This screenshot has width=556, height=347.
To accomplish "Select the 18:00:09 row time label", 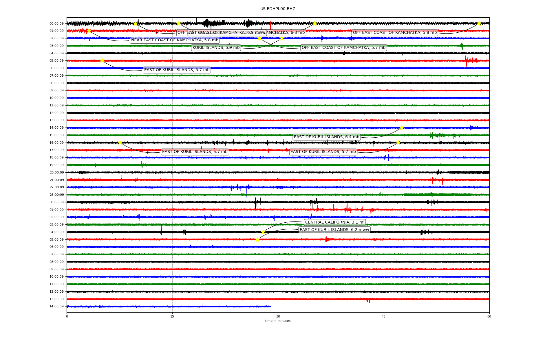I will coord(56,158).
